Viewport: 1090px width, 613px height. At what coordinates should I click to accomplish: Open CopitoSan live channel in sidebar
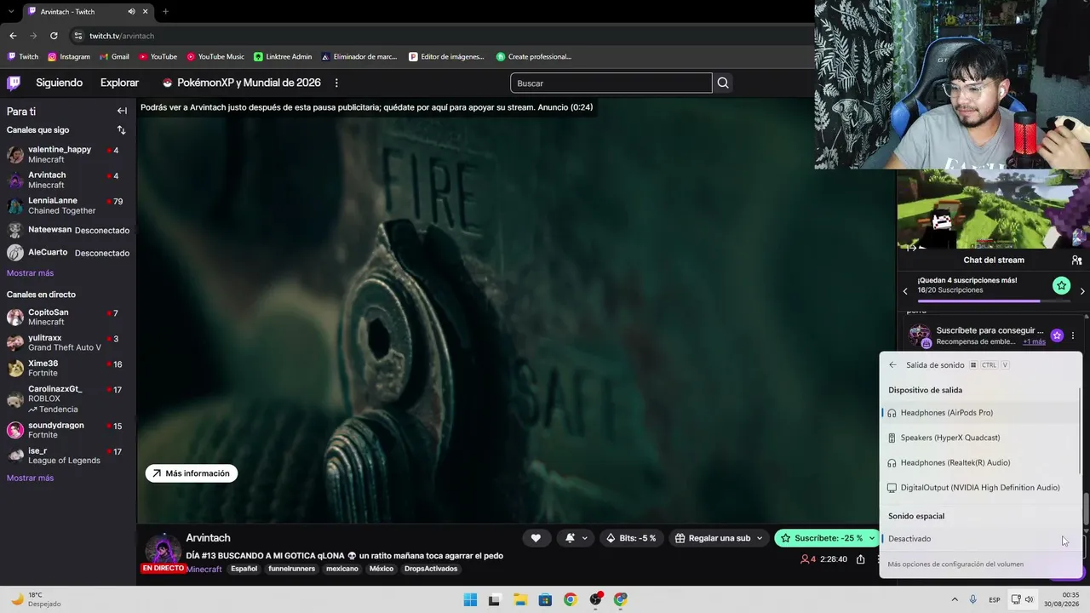[x=68, y=317]
